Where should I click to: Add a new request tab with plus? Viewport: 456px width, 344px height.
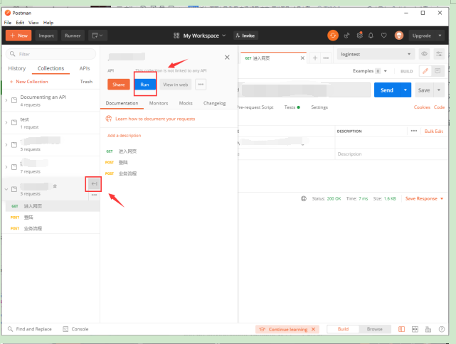(315, 58)
